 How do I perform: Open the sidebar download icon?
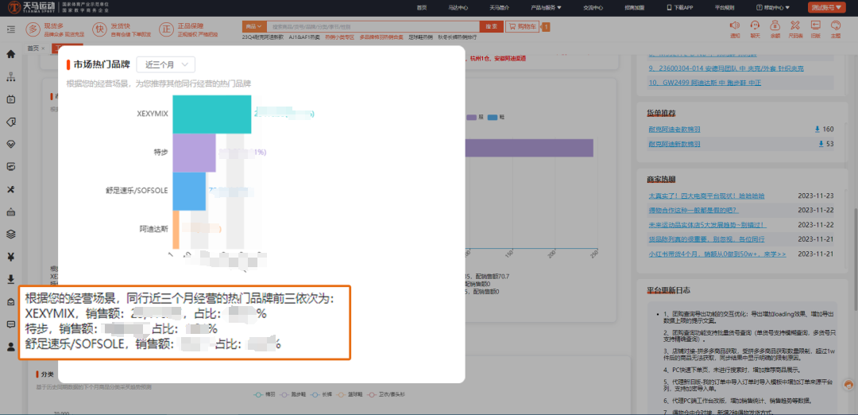(10, 279)
